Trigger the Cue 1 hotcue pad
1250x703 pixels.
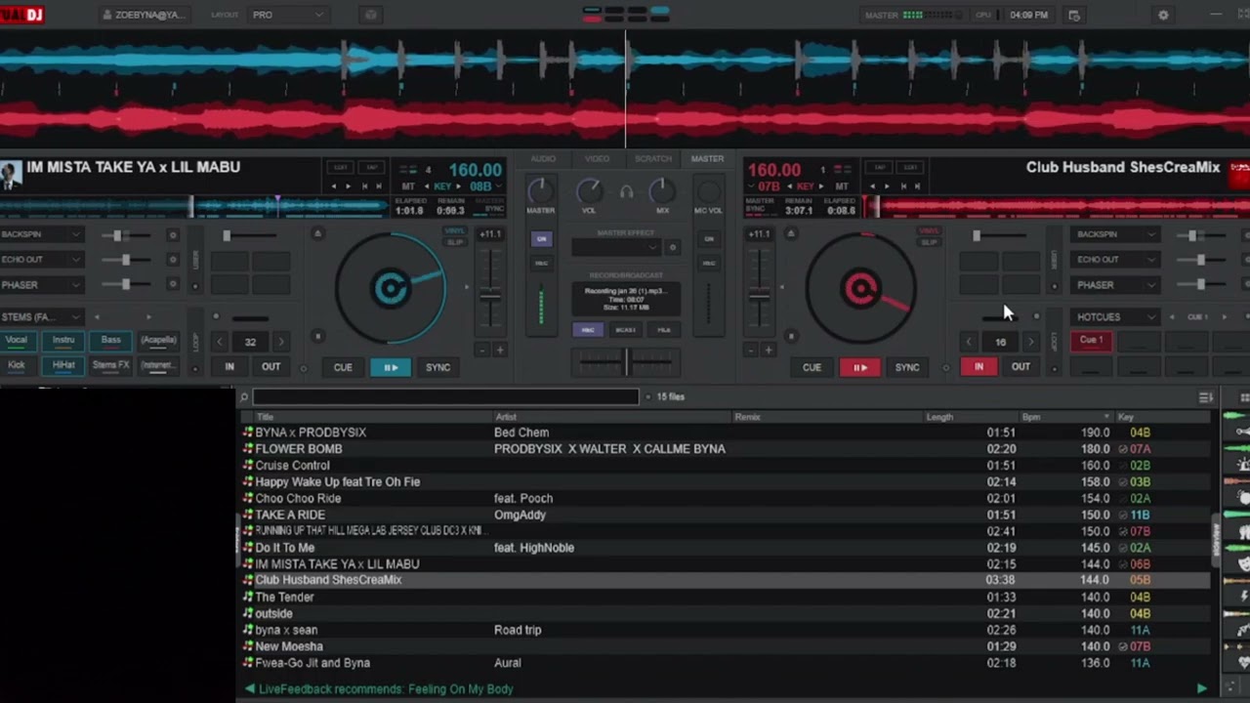pos(1092,341)
